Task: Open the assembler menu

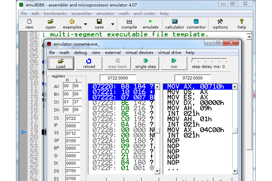Action: click(x=82, y=14)
